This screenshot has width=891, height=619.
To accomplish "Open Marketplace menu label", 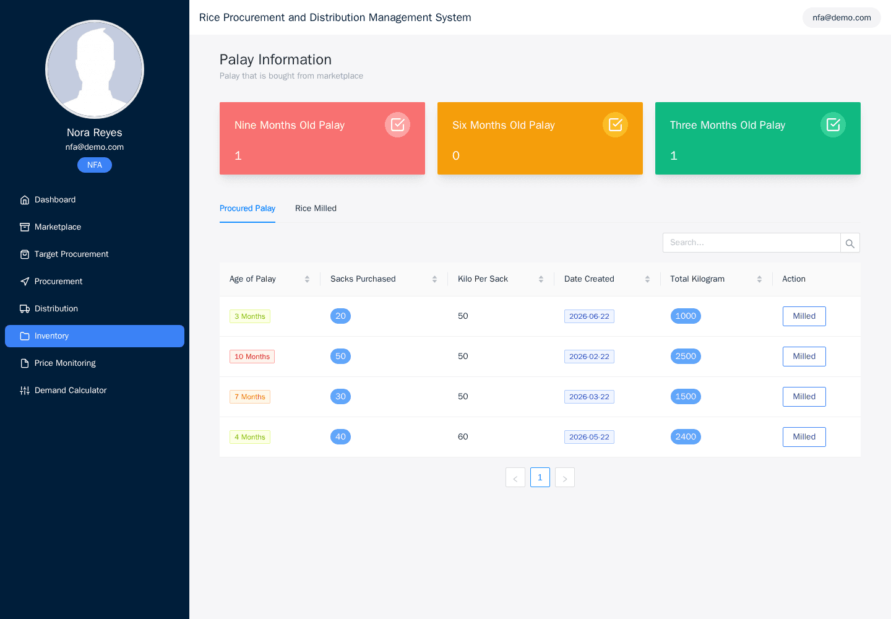I will (x=58, y=227).
